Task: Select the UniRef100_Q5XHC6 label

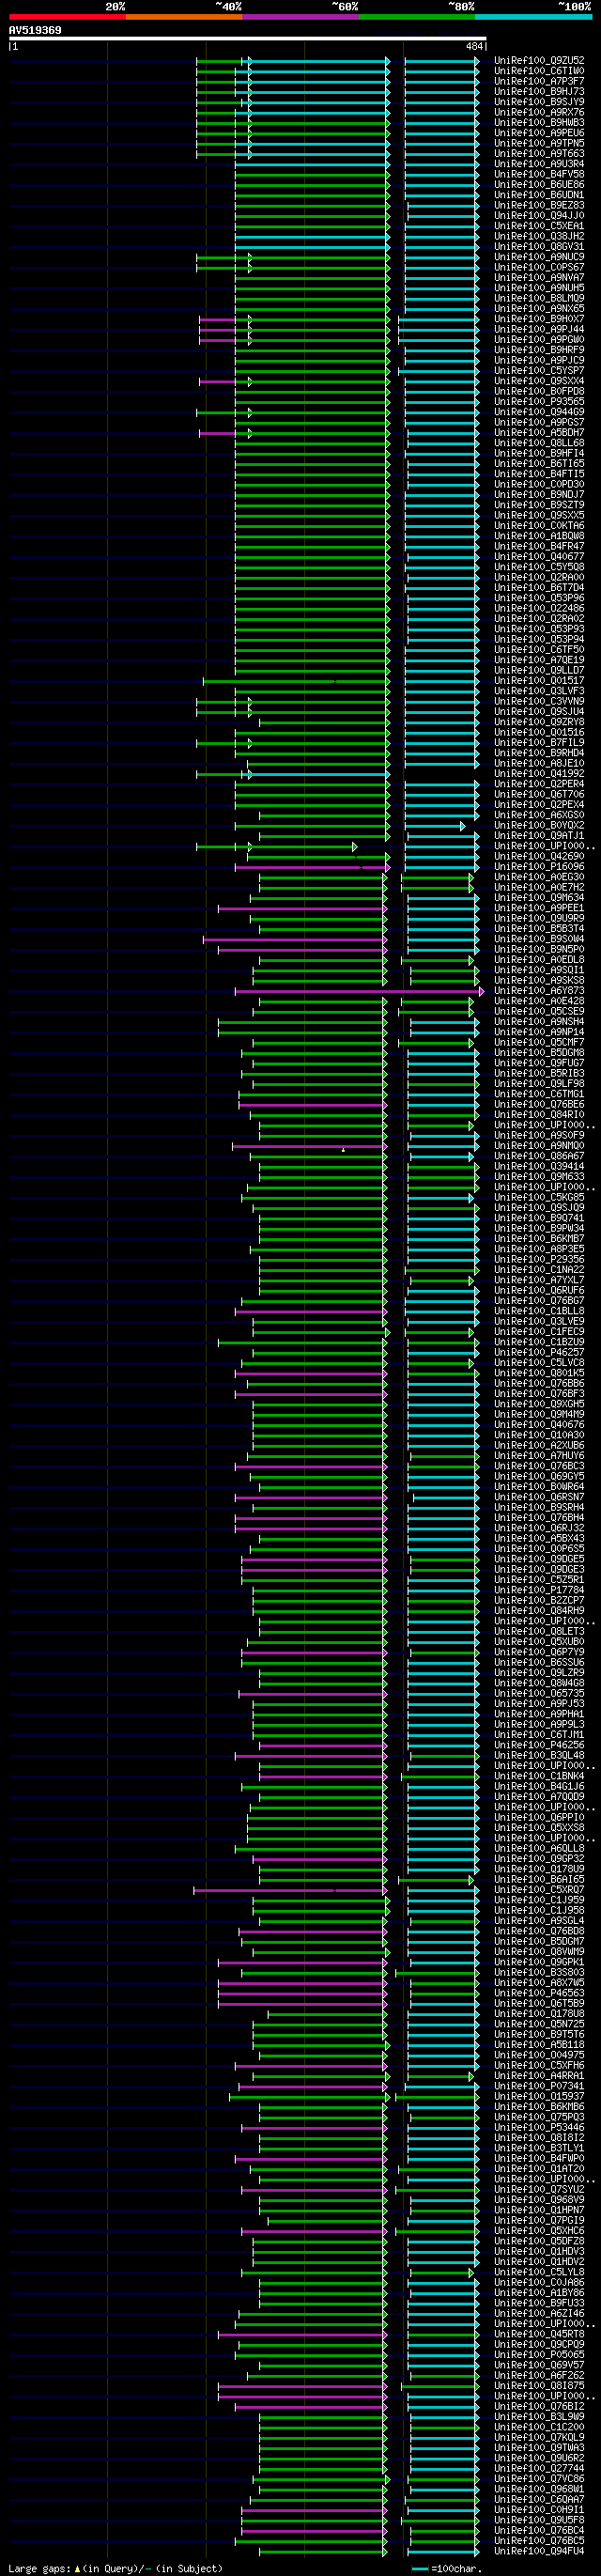Action: pos(539,2231)
